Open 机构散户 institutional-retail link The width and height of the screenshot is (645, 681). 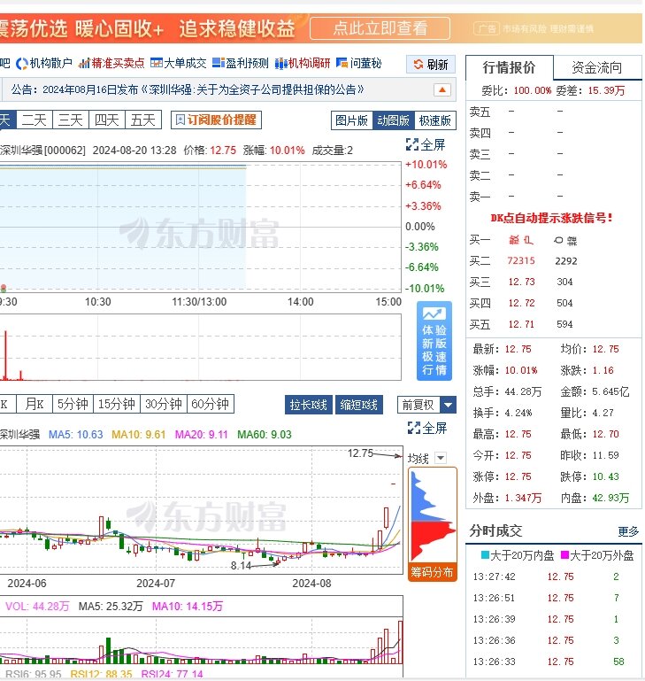[44, 64]
